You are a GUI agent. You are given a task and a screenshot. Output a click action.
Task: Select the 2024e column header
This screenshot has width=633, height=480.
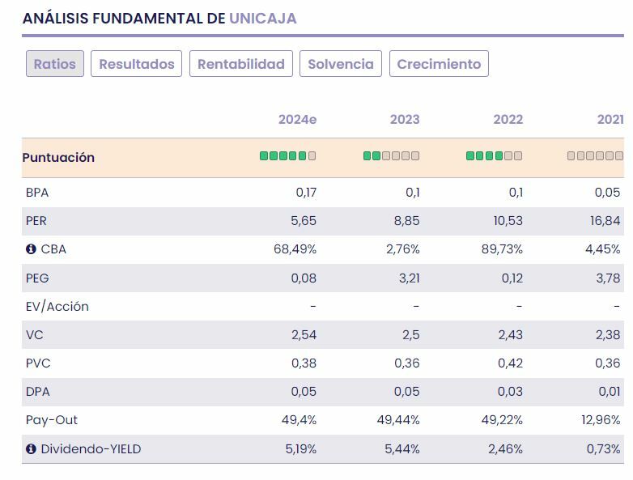[x=297, y=120]
